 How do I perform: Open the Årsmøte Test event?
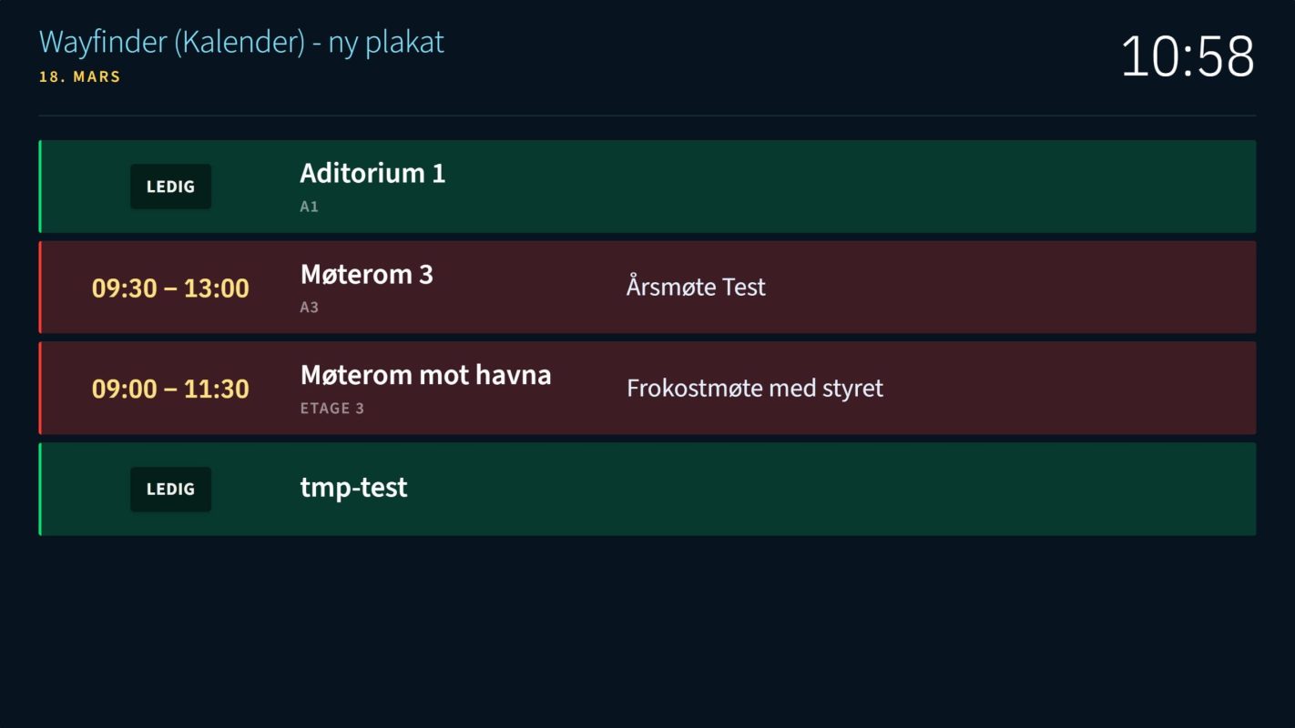696,288
